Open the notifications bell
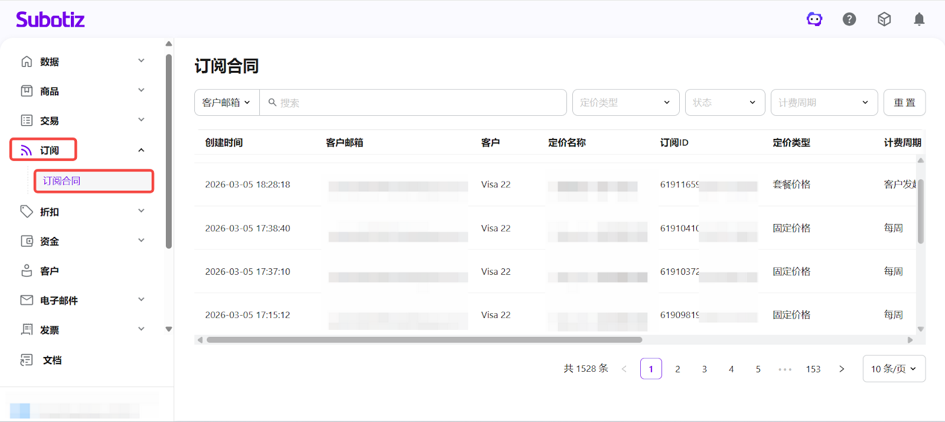This screenshot has height=422, width=945. (x=919, y=20)
